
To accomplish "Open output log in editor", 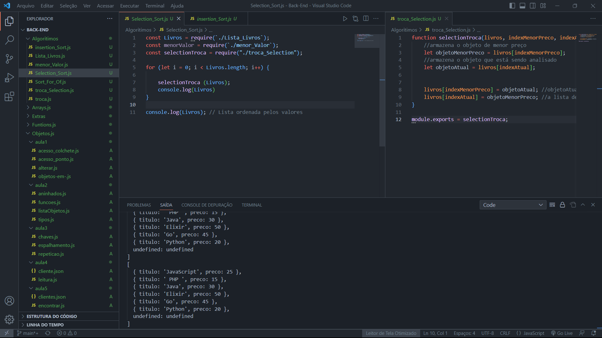I will pyautogui.click(x=573, y=205).
